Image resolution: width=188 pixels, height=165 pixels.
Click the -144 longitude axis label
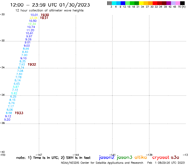click(76, 155)
